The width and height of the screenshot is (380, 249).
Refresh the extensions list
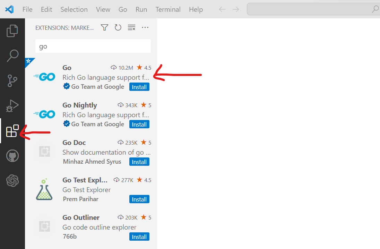(118, 27)
